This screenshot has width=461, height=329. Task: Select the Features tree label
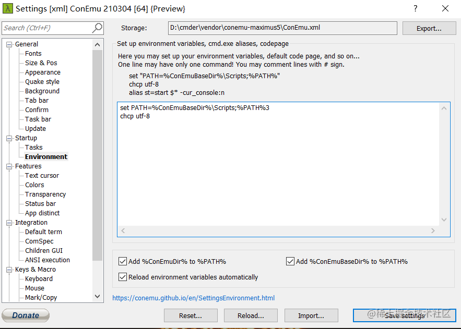pyautogui.click(x=28, y=166)
